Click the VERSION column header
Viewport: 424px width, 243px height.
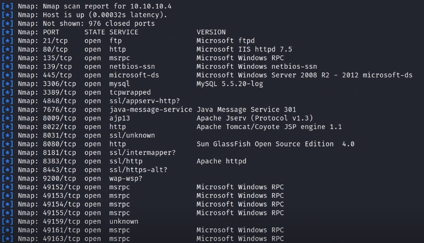[x=211, y=32]
